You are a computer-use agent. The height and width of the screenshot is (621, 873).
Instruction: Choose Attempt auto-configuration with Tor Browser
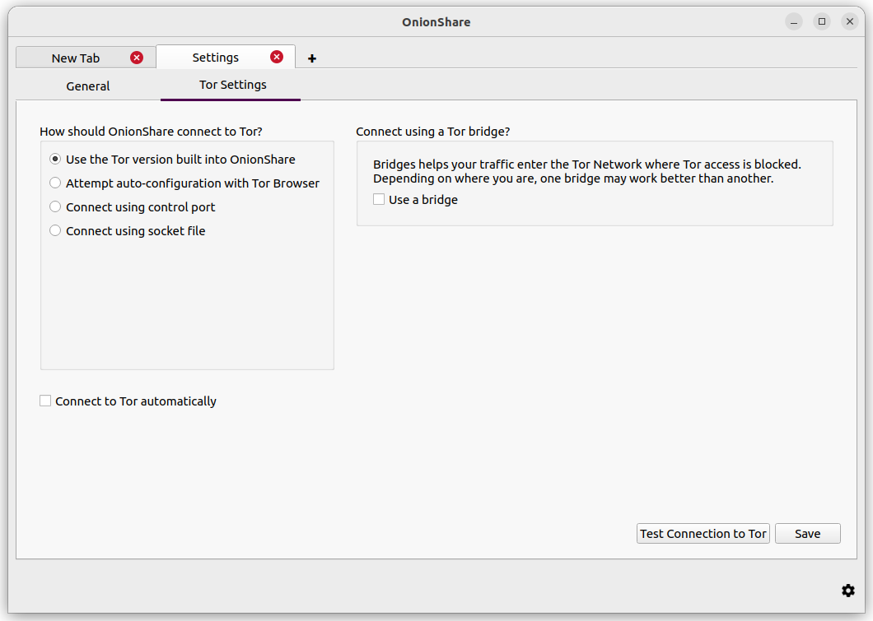[x=184, y=183]
